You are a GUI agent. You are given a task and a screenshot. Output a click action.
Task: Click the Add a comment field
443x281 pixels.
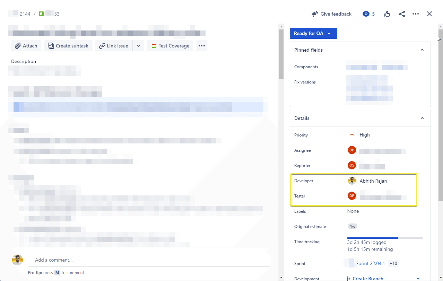click(x=149, y=260)
